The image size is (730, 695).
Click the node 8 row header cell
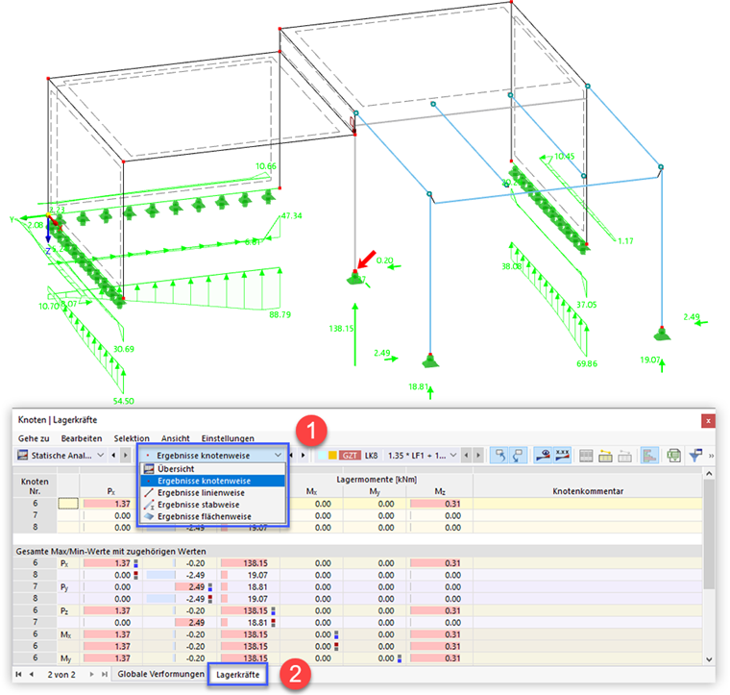[x=35, y=528]
